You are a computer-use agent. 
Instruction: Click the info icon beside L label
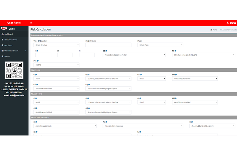click(x=37, y=51)
